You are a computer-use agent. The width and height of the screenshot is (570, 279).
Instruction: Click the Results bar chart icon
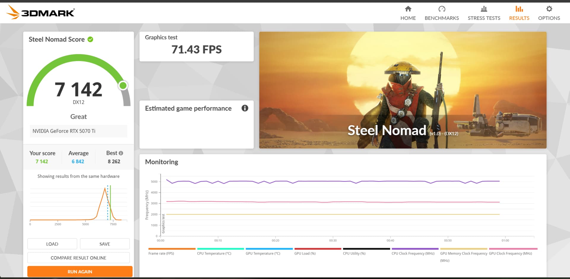click(x=519, y=9)
